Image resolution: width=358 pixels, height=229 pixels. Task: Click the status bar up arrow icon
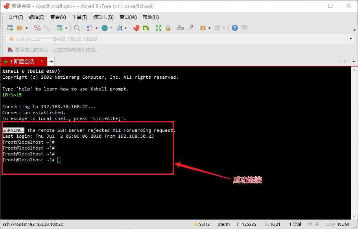(x=310, y=224)
